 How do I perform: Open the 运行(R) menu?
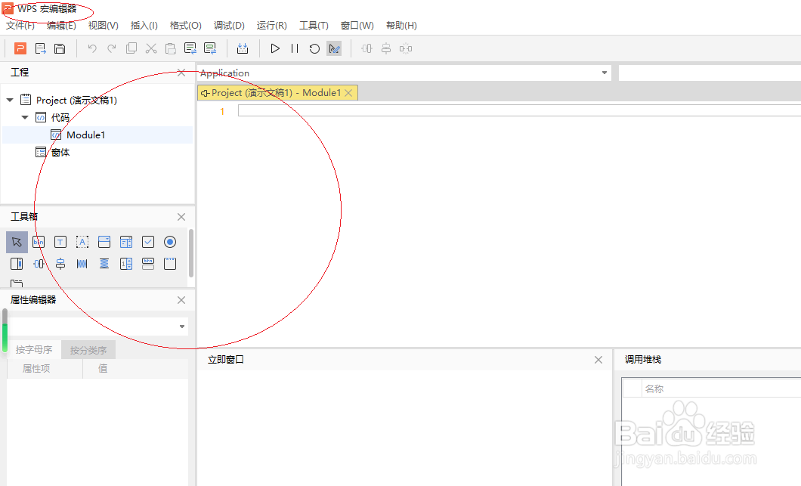(x=272, y=26)
